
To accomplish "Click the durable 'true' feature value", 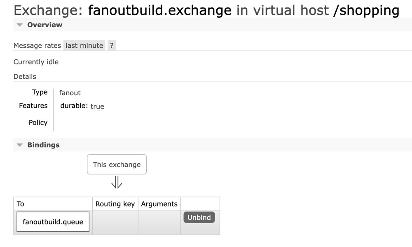I will pos(97,106).
